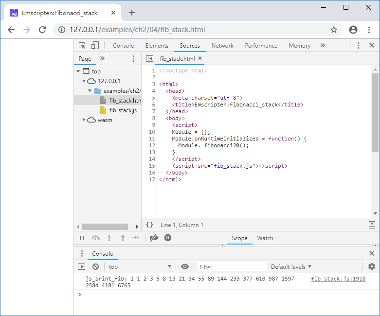Reload the current page
The width and height of the screenshot is (380, 316).
pos(42,30)
